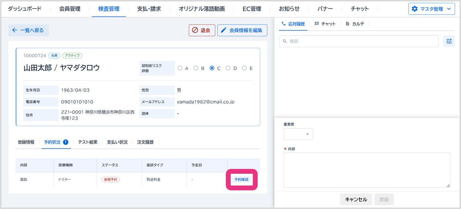Click the chat bubble icon in side panel
The height and width of the screenshot is (209, 461).
pos(316,24)
